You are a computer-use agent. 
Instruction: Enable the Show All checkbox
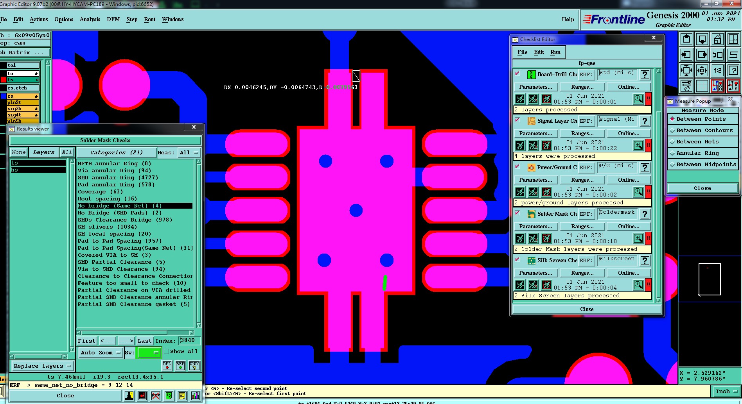(x=167, y=352)
